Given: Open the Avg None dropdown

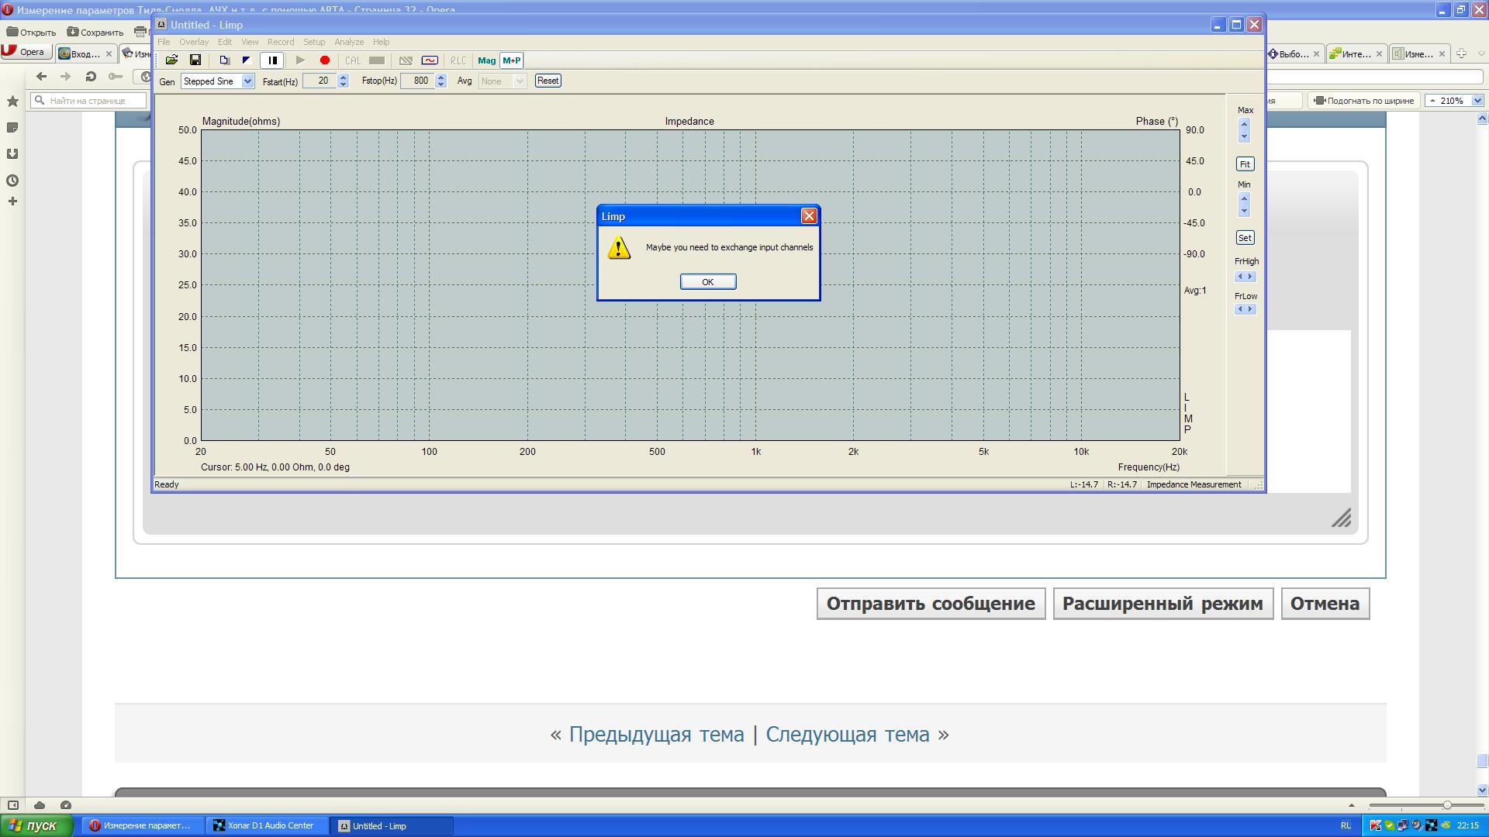Looking at the screenshot, I should click(x=503, y=81).
